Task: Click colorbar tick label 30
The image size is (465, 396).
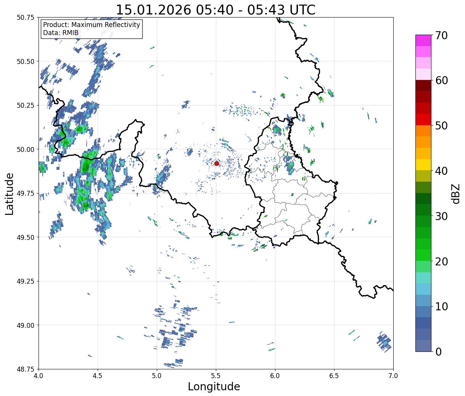Action: coord(441,216)
